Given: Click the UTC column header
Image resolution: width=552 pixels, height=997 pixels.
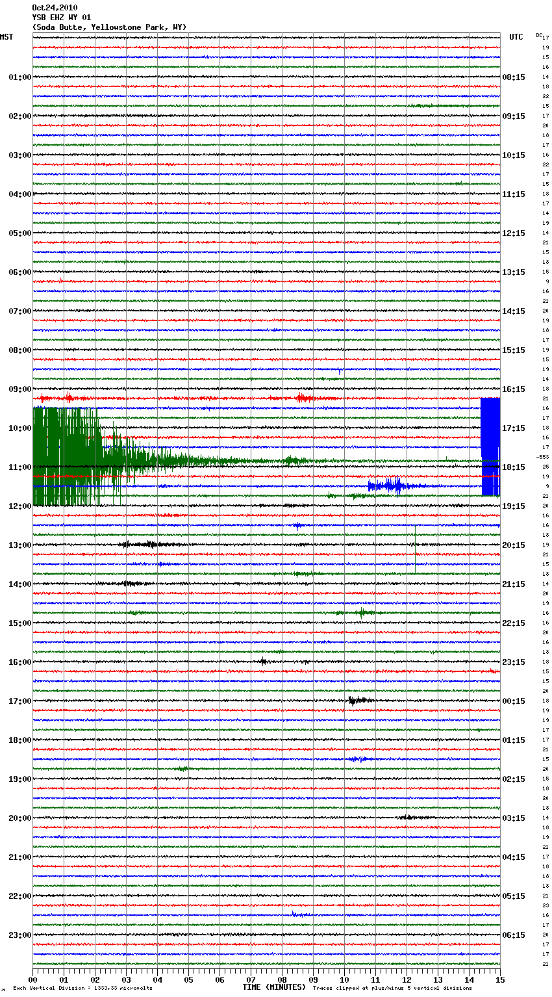Looking at the screenshot, I should click(x=516, y=37).
